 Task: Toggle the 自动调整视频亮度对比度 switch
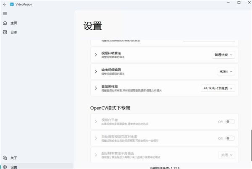230,138
